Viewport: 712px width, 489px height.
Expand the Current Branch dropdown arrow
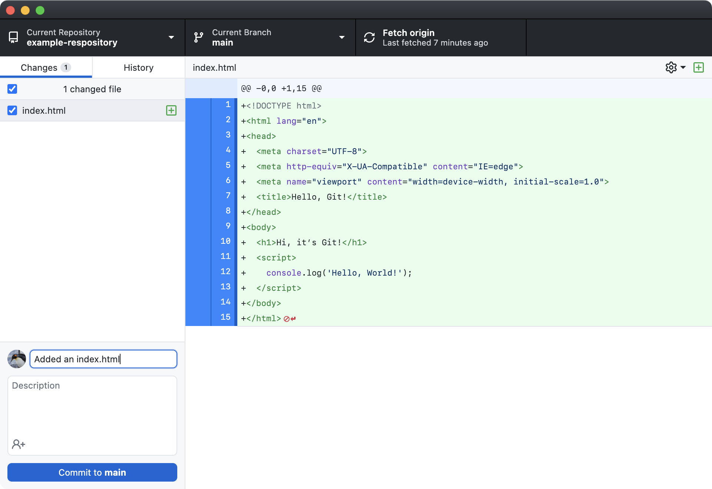click(342, 37)
